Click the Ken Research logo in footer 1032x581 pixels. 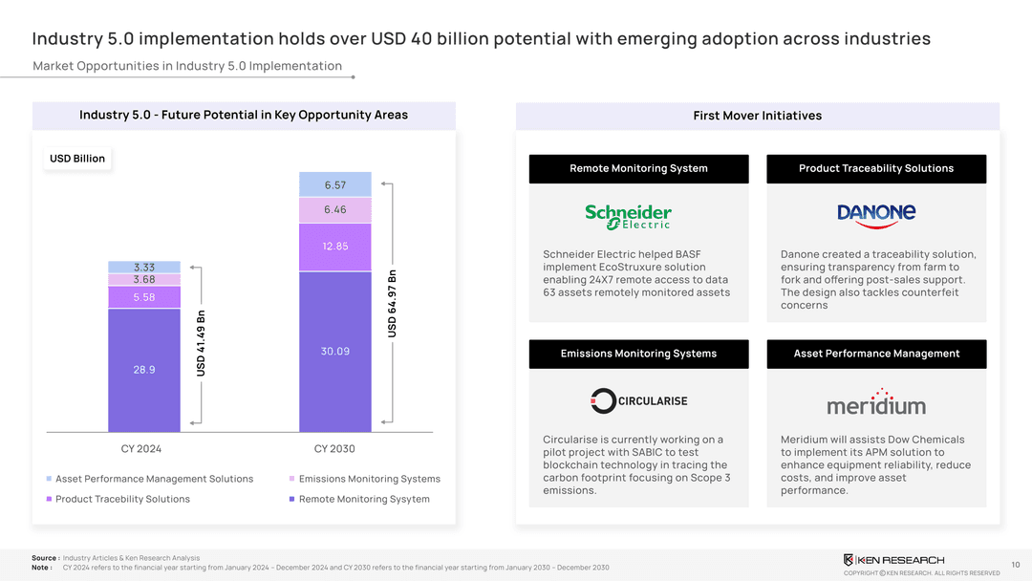(893, 559)
